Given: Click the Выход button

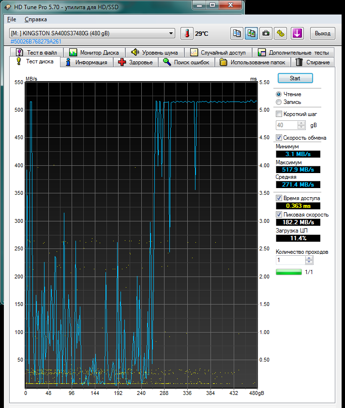Looking at the screenshot, I should pos(322,33).
